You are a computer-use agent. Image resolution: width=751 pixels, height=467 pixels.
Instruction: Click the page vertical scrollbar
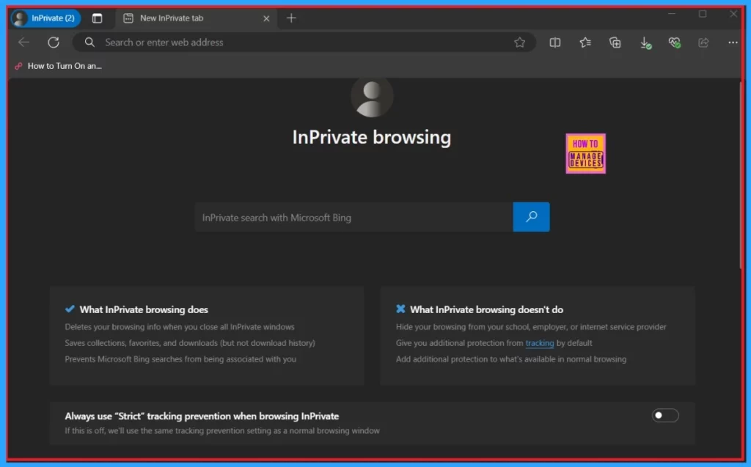tap(740, 174)
